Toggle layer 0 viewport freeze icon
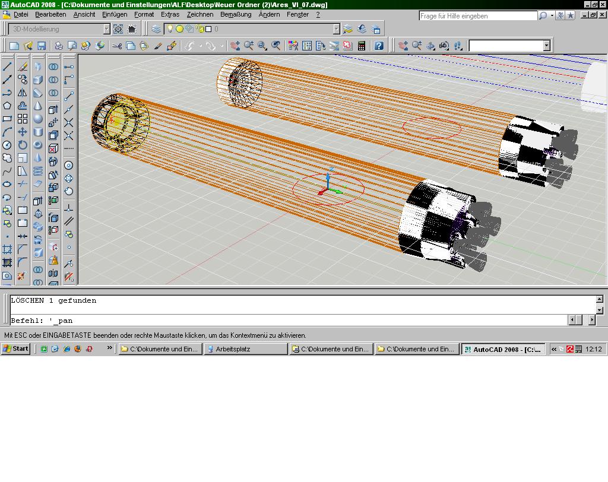608x482 pixels. pyautogui.click(x=189, y=28)
